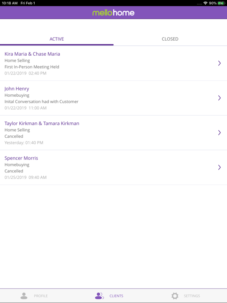Select 'Home Selling' under Taylor Kirkman
This screenshot has height=303, width=227.
[17, 130]
